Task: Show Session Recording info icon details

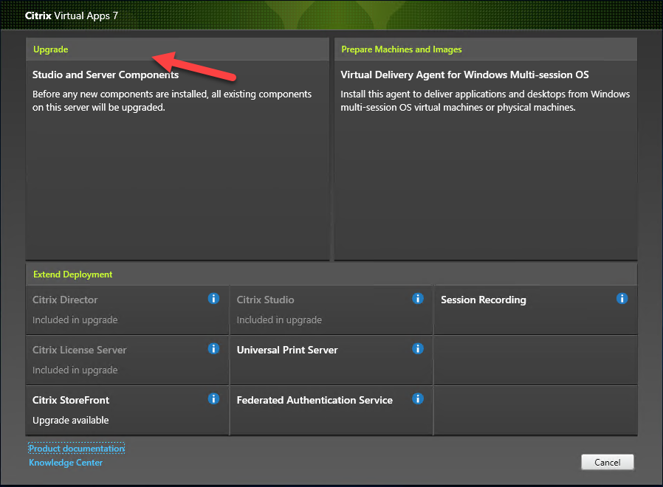Action: (x=622, y=298)
